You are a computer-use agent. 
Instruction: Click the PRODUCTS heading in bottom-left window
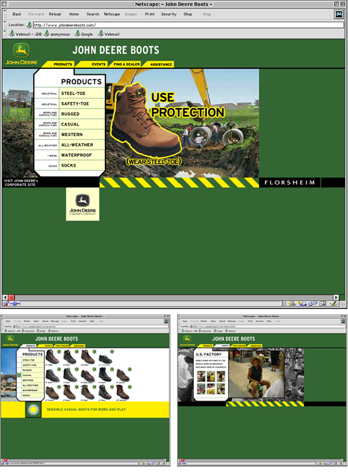click(x=33, y=354)
